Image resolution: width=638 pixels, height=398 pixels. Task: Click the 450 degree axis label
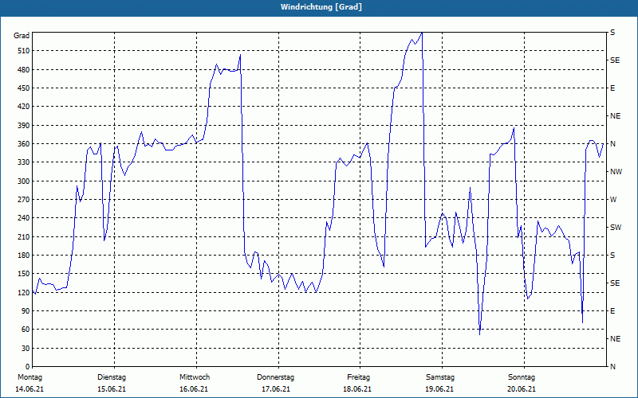(x=25, y=88)
